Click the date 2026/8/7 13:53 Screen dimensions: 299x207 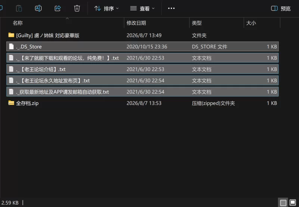point(144,103)
